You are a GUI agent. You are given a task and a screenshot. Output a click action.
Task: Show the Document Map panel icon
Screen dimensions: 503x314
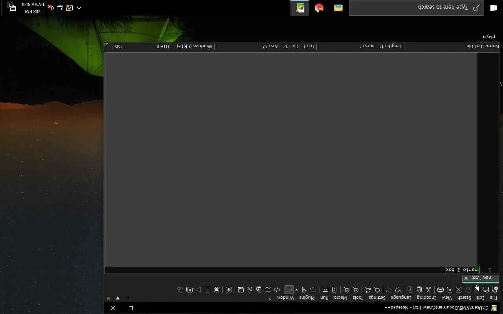268,290
